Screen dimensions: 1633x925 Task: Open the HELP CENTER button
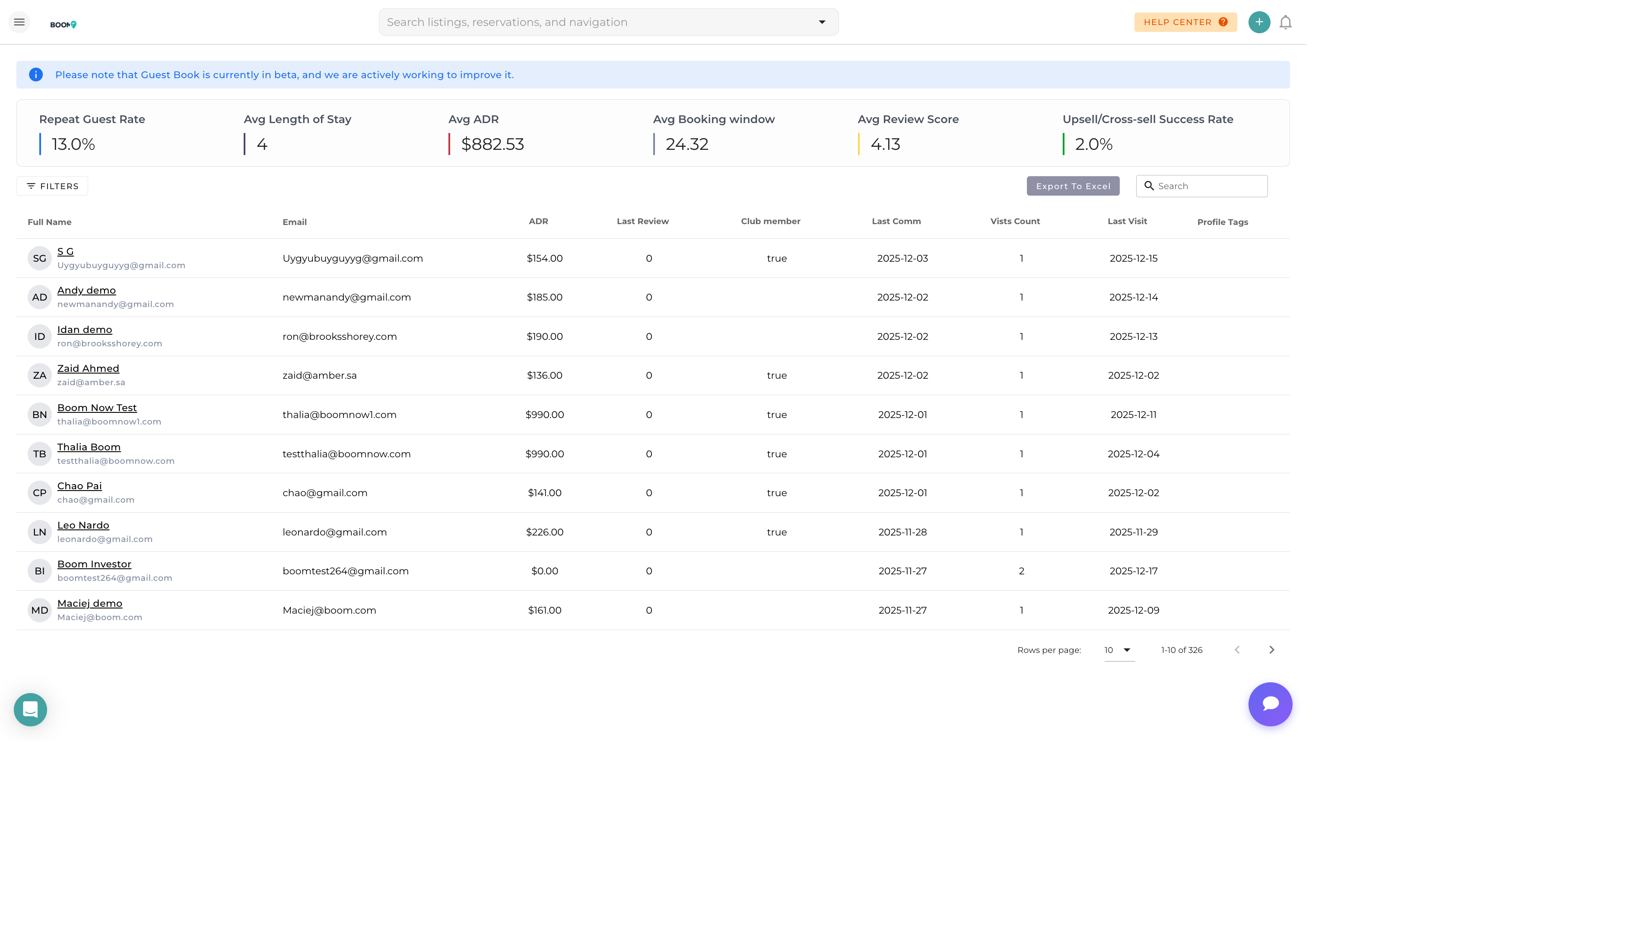[x=1185, y=22]
